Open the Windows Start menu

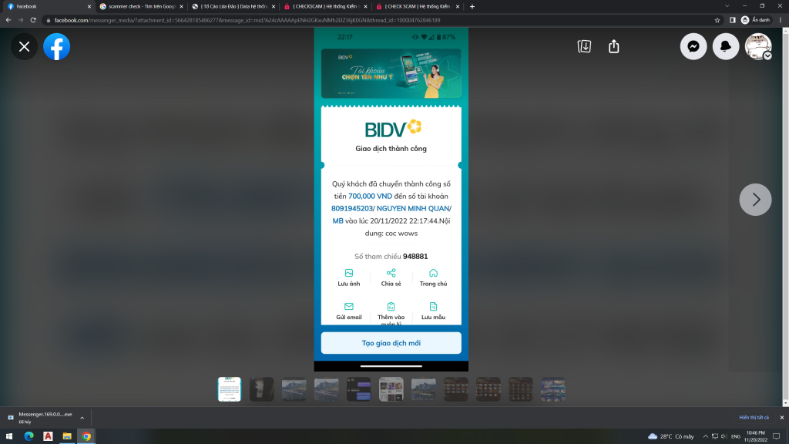click(x=9, y=436)
